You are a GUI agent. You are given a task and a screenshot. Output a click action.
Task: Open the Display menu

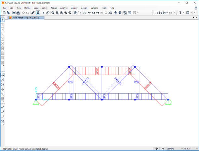click(x=74, y=8)
